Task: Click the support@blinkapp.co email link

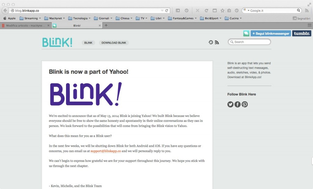Action: pyautogui.click(x=105, y=151)
